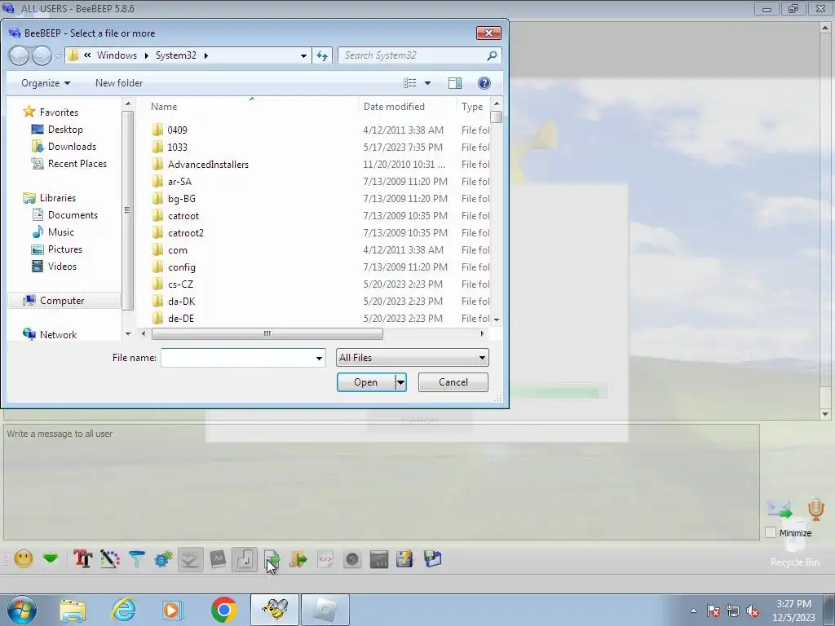The width and height of the screenshot is (835, 626).
Task: Expand the address bar path history dropdown
Action: (x=303, y=55)
